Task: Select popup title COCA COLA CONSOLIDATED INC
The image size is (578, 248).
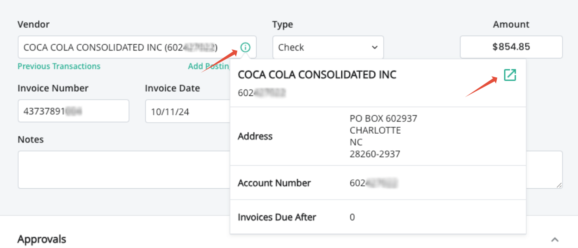Action: click(317, 75)
